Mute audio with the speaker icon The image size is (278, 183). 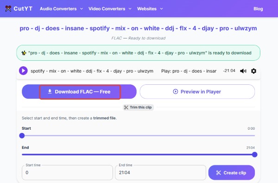[243, 71]
